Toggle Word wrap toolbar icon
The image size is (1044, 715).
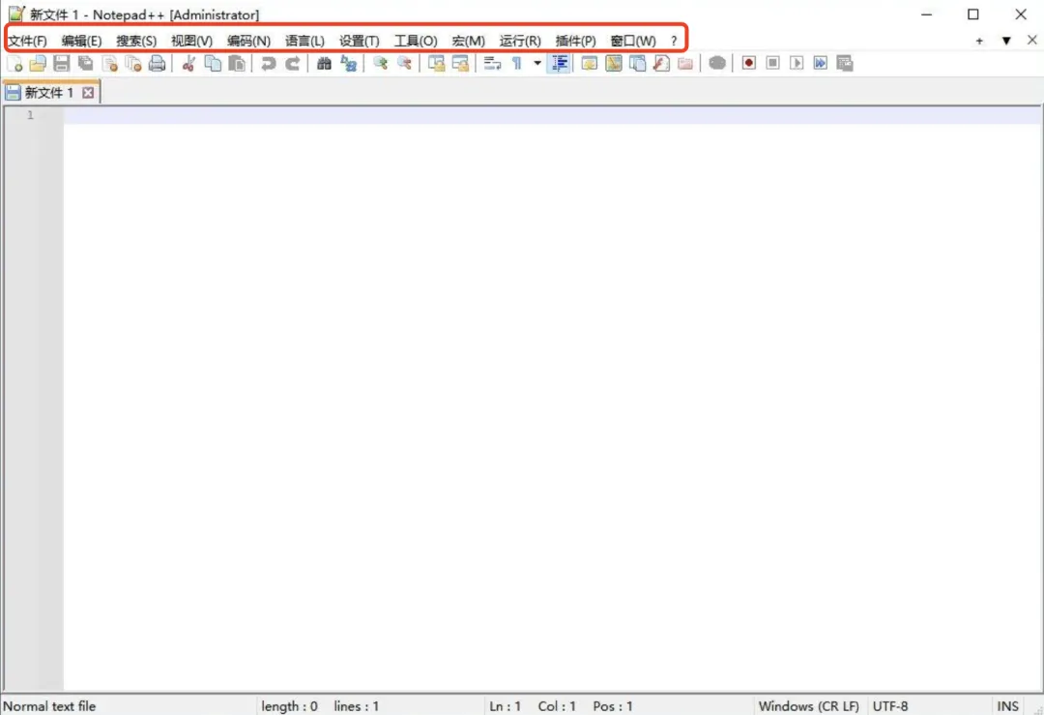pos(492,63)
